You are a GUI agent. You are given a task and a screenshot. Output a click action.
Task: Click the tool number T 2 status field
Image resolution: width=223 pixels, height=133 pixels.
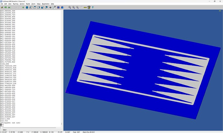point(28,132)
